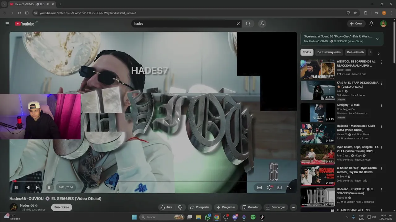Viewport: 396px width, 222px height.
Task: Subscribe to Hades 66 with Suscribirse
Action: 62,207
